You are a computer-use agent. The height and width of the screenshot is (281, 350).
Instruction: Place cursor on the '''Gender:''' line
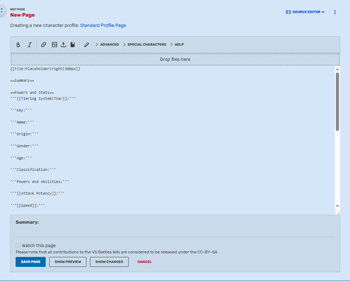pos(24,146)
